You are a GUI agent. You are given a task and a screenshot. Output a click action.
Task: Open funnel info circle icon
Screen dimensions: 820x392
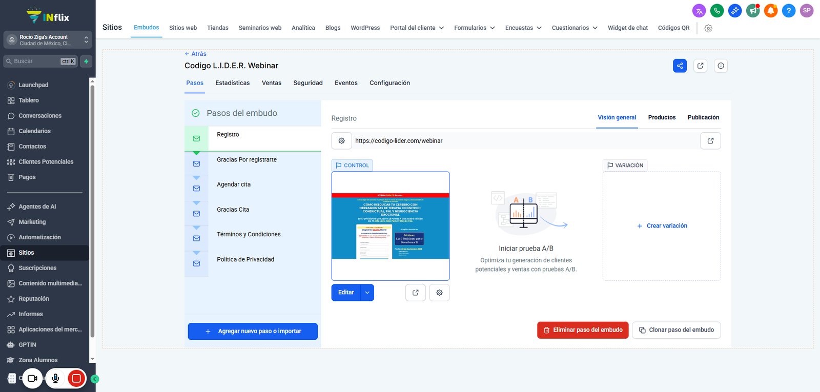point(721,66)
